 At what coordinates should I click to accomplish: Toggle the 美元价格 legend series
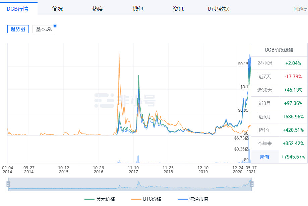[x=100, y=199]
